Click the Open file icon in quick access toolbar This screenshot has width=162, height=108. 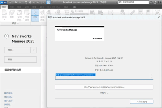20,2
